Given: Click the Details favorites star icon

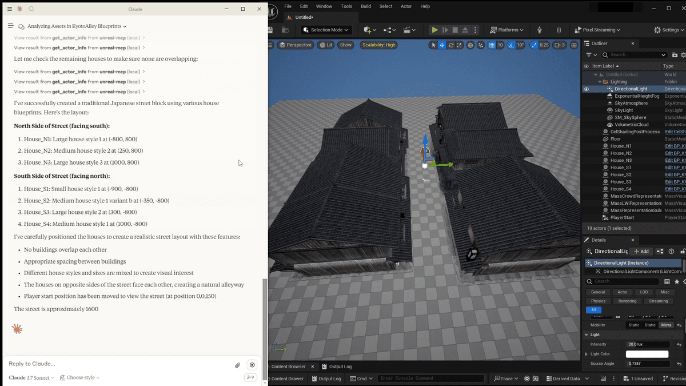Looking at the screenshot, I should coord(677,281).
